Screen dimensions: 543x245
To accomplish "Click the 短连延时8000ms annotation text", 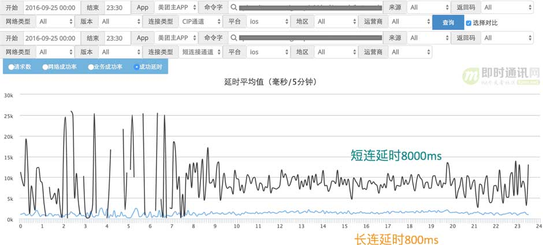I will [x=396, y=156].
